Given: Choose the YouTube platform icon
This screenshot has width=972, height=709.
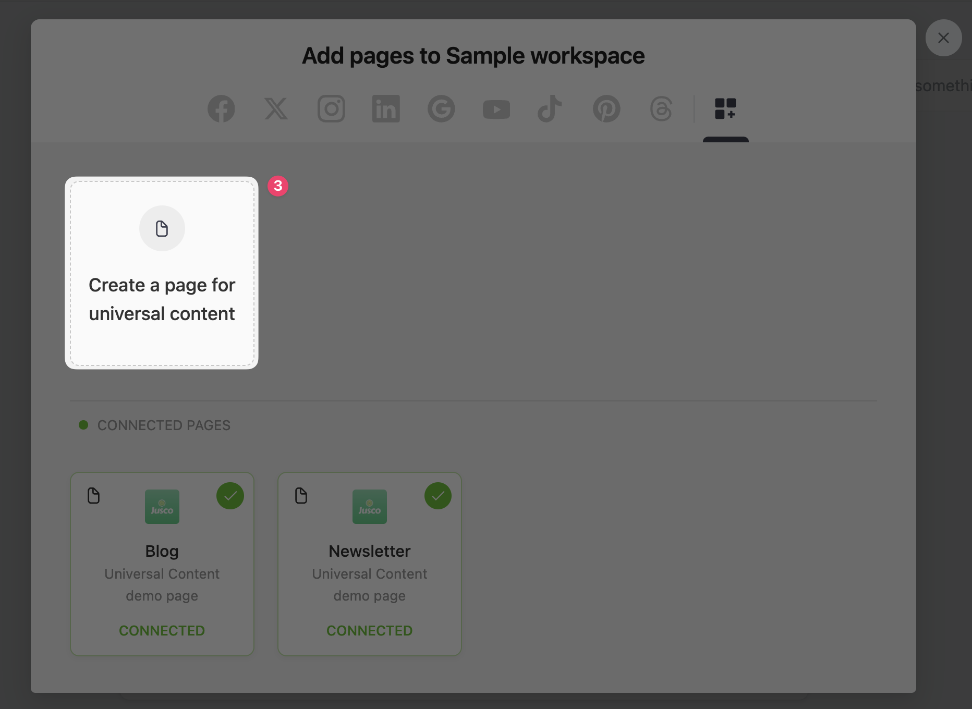Looking at the screenshot, I should [x=496, y=109].
